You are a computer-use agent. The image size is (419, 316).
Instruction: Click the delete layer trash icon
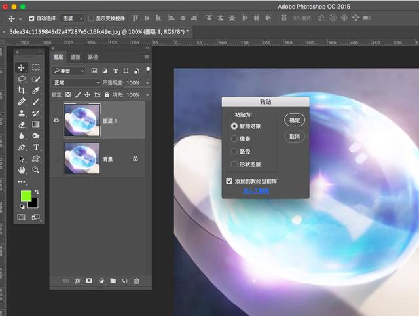click(136, 281)
